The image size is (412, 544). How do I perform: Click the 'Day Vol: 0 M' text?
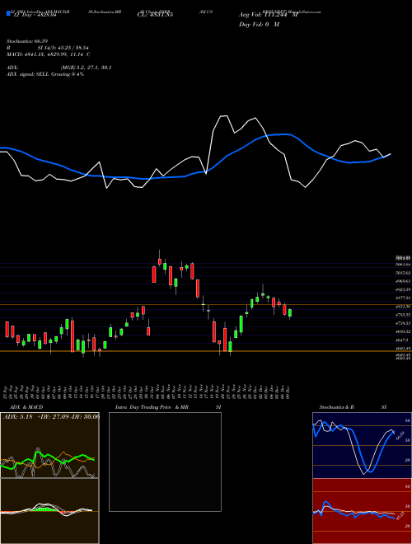tap(259, 25)
